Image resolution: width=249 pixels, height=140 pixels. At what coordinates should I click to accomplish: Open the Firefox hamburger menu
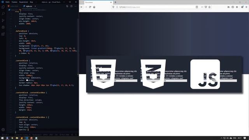point(246,7)
